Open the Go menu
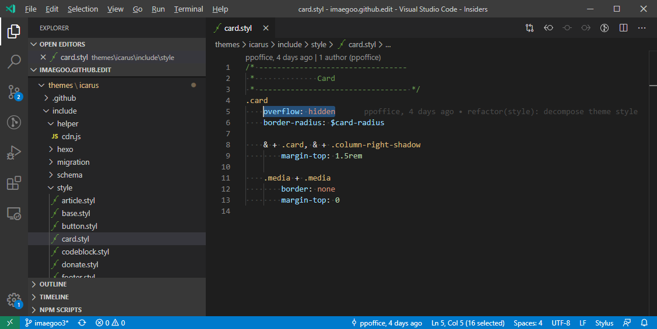 pyautogui.click(x=138, y=9)
